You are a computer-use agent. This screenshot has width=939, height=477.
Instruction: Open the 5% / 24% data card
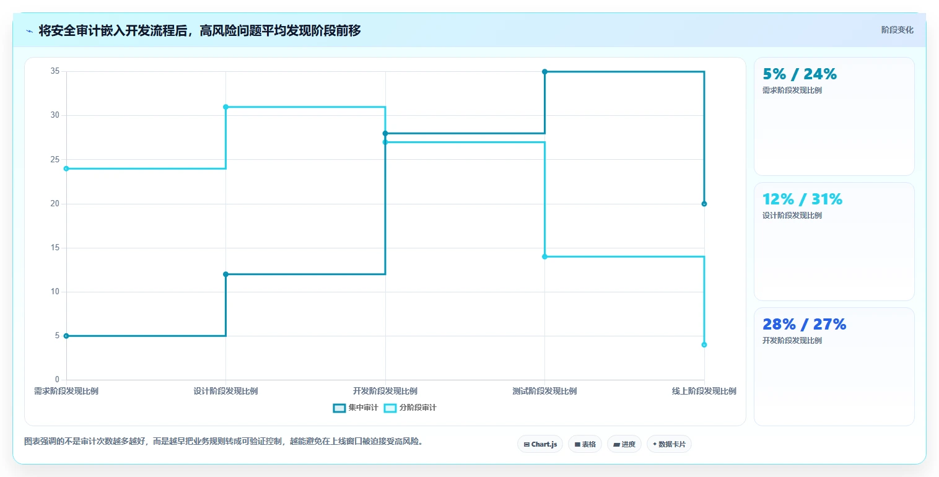(x=834, y=116)
